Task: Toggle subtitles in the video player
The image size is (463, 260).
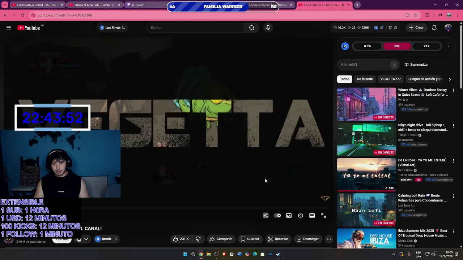Action: tap(289, 216)
